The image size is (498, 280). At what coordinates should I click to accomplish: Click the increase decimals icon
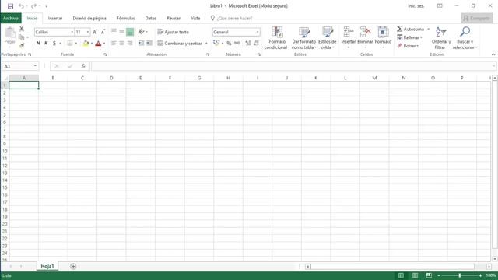click(x=248, y=44)
